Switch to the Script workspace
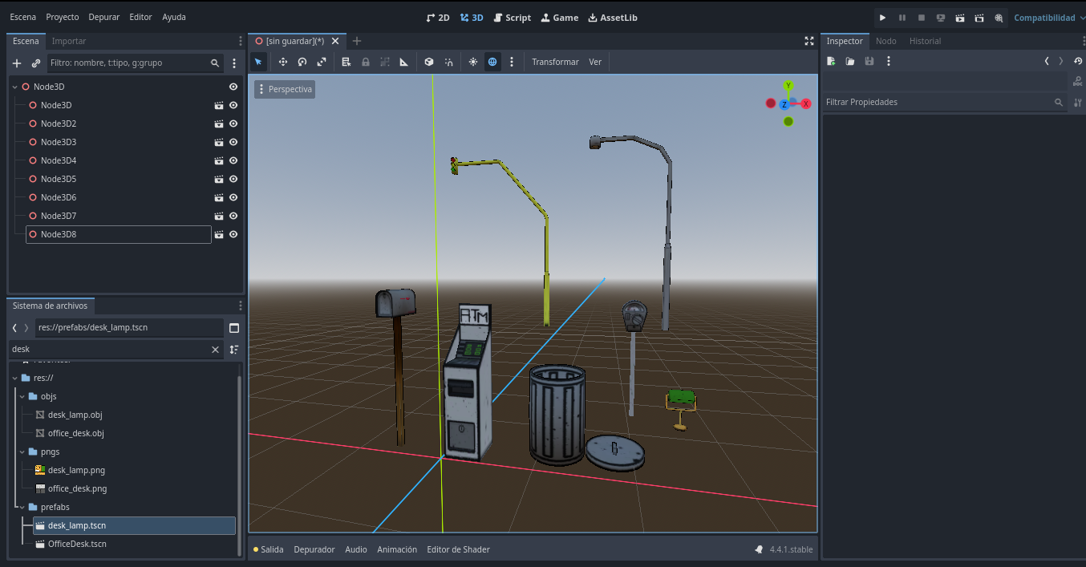The width and height of the screenshot is (1086, 567). click(x=512, y=18)
